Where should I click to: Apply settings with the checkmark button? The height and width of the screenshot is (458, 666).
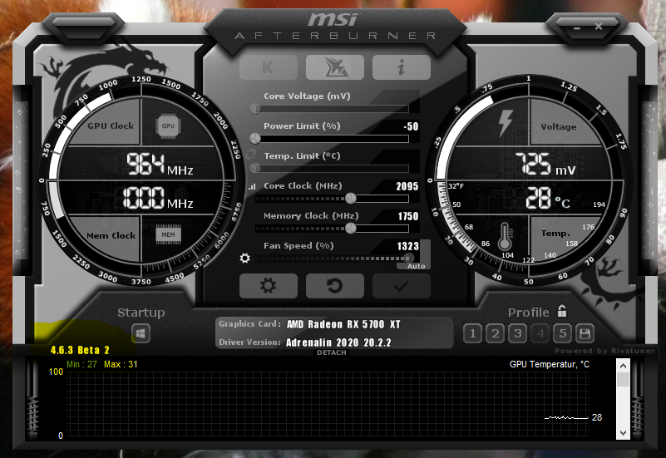[402, 286]
